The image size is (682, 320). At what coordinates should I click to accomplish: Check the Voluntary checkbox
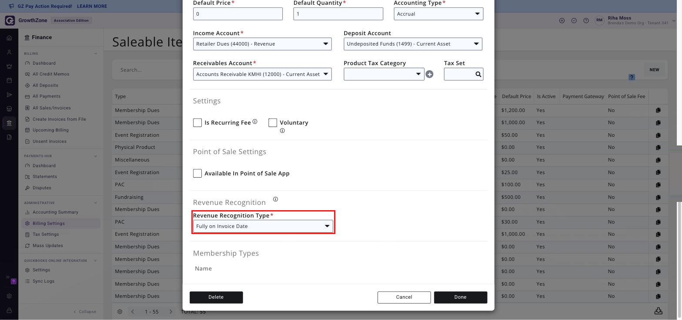click(273, 123)
